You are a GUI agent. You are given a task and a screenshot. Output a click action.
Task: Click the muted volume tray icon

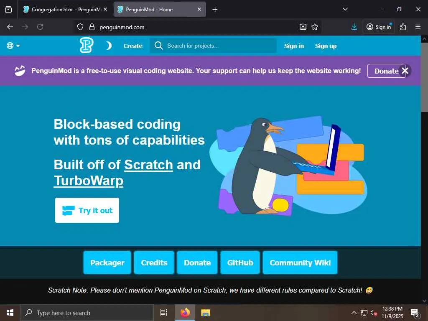tap(374, 313)
